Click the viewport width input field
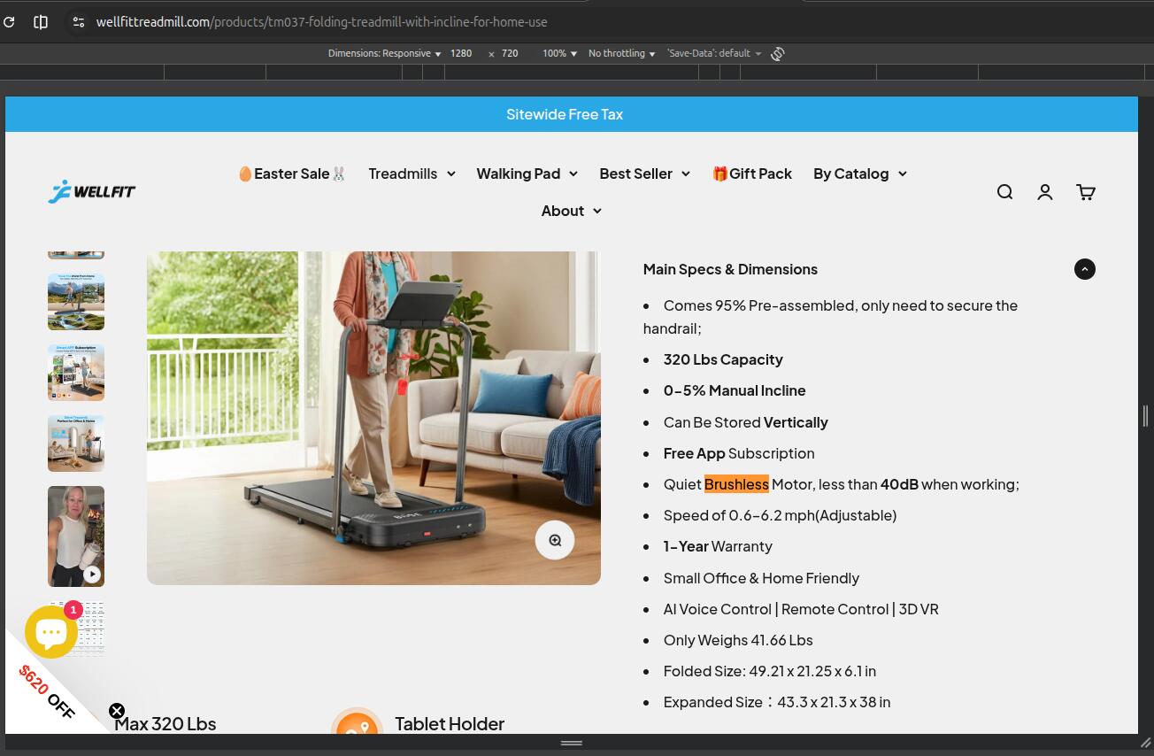Viewport: 1154px width, 756px height. coord(461,54)
